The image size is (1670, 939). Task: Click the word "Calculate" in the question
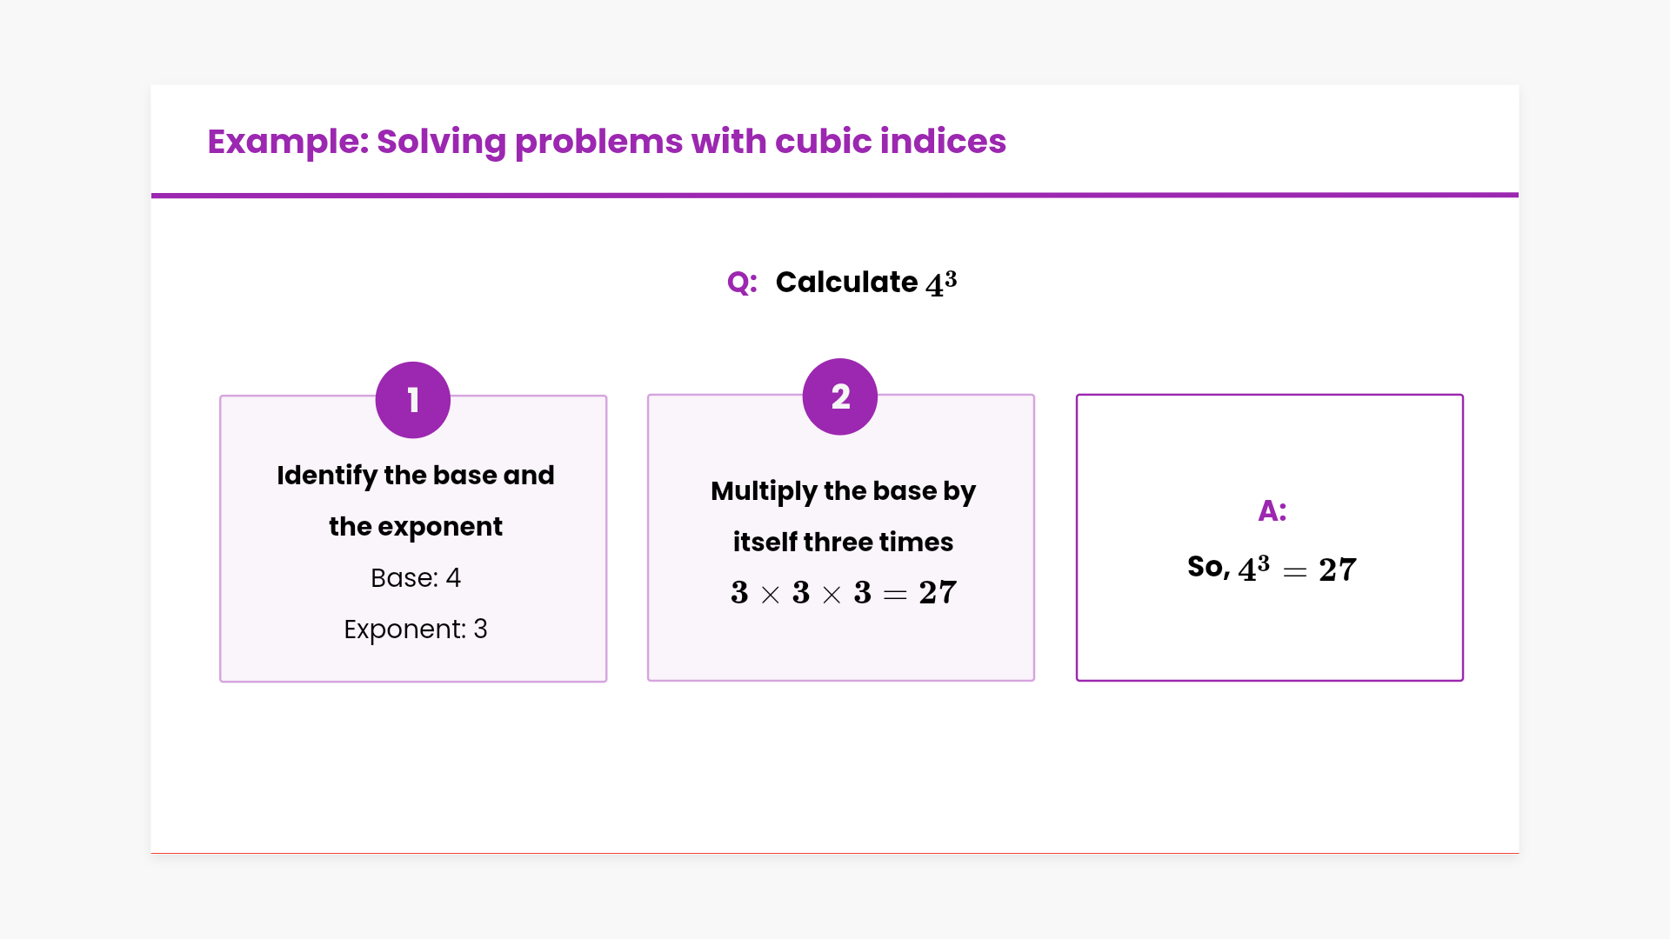point(845,283)
